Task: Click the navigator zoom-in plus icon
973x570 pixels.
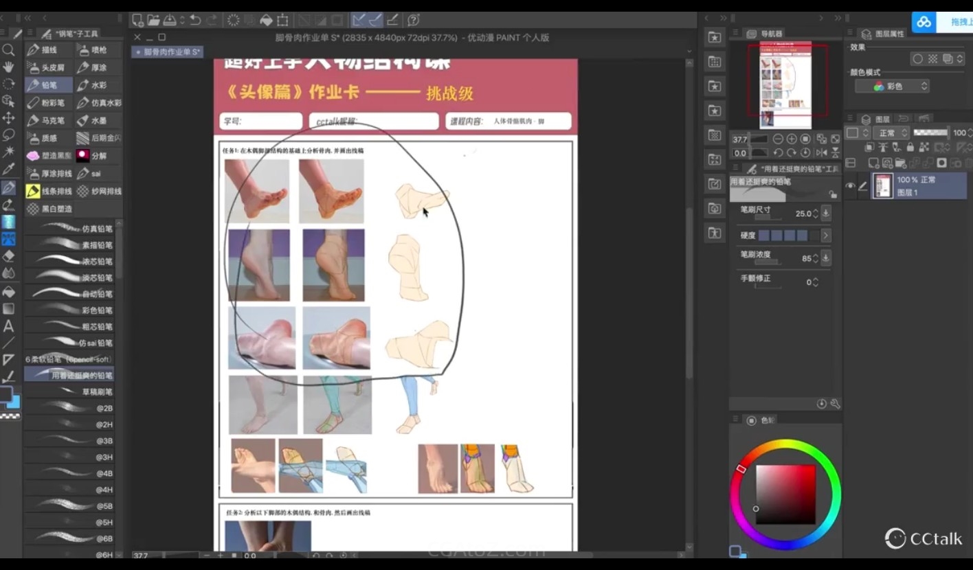Action: (x=792, y=139)
